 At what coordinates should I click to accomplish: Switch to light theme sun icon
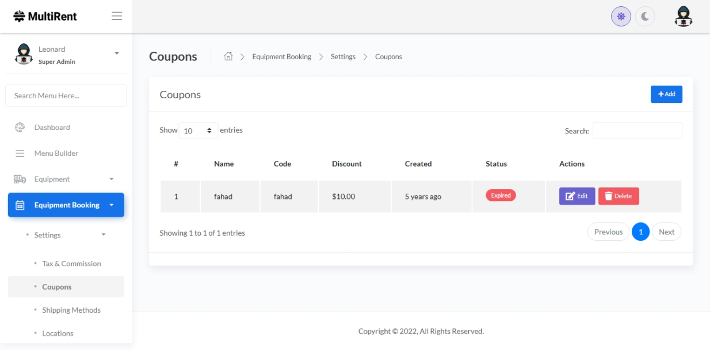click(621, 17)
